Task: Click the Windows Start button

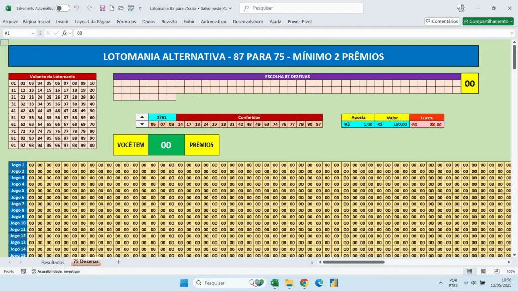Action: [184, 283]
